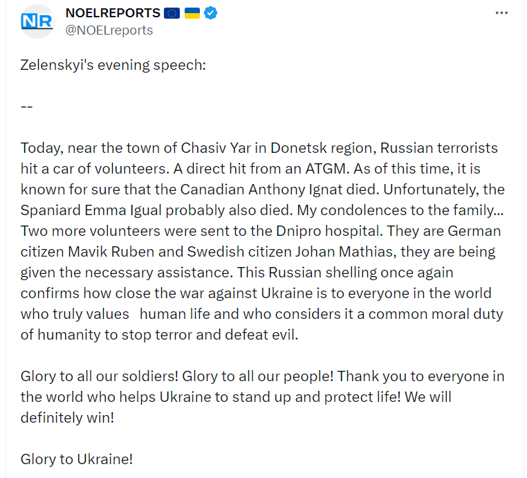
Task: Click the Ukraine flag emoji
Action: pyautogui.click(x=192, y=13)
